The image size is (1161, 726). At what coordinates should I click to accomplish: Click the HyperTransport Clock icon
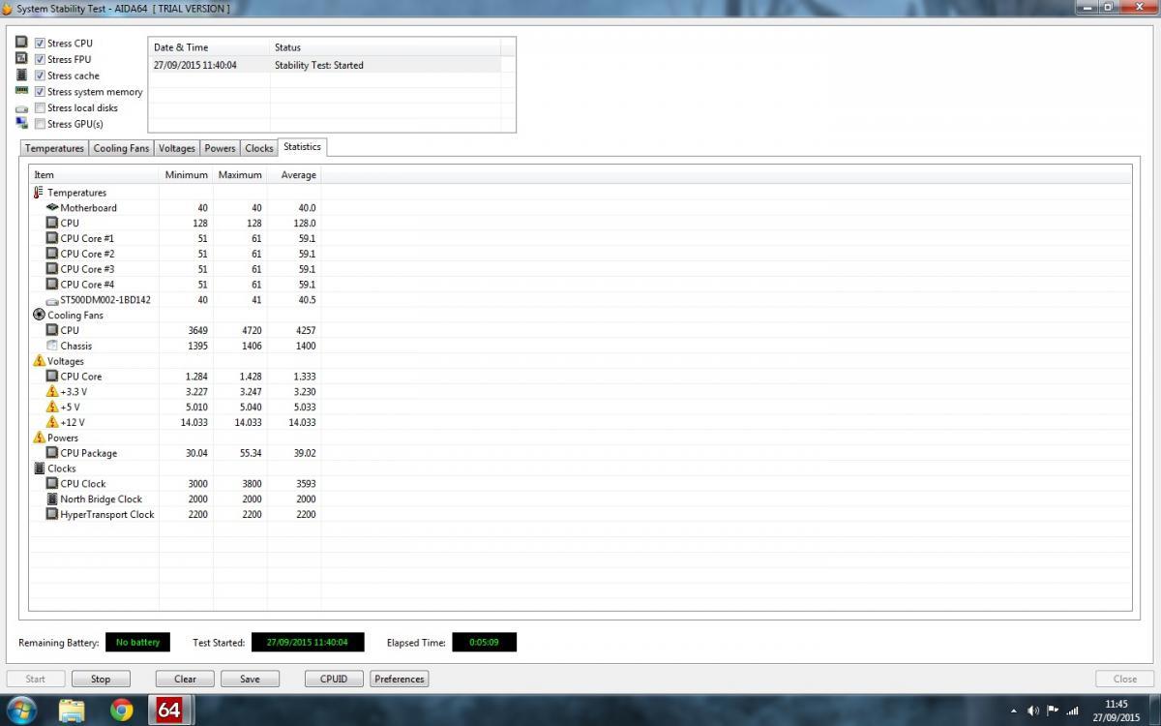(52, 515)
